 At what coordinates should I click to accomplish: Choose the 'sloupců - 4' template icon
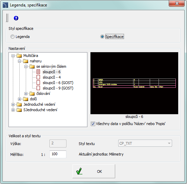(x=38, y=77)
